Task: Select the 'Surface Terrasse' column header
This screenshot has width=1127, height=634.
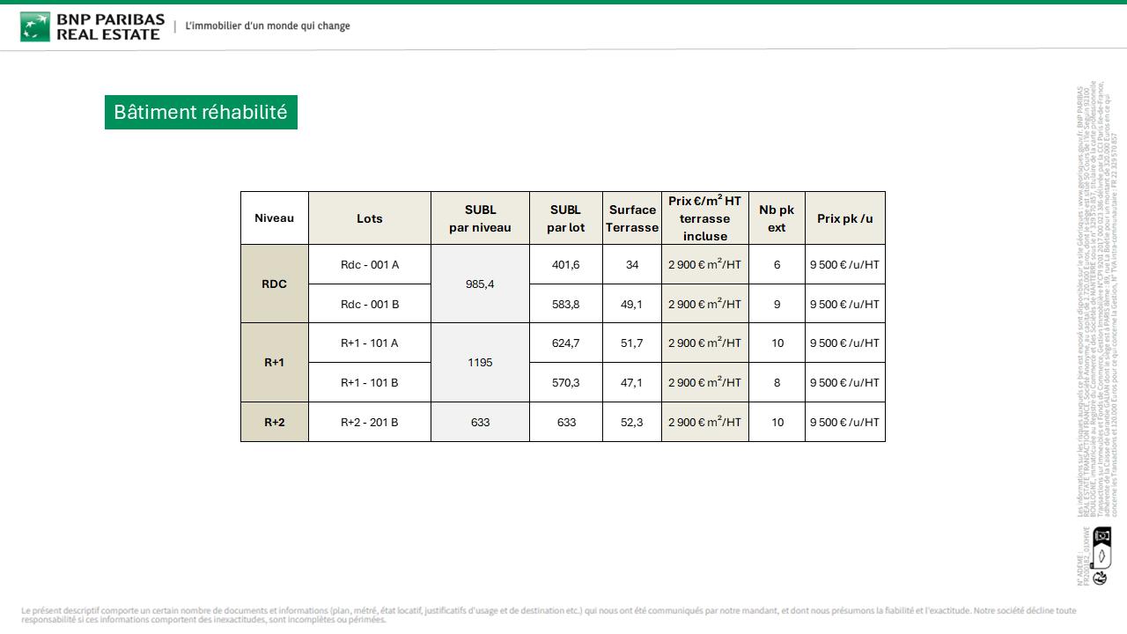Action: click(632, 218)
